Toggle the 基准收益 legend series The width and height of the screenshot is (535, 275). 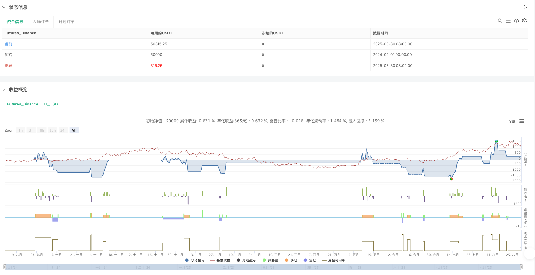(x=220, y=260)
